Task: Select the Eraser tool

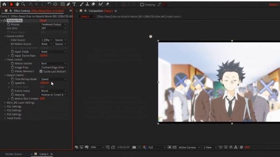Action: (x=93, y=4)
